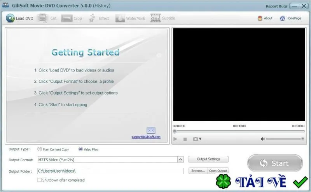Click the 'Output Format:' label
This screenshot has width=311, height=192.
(21, 160)
